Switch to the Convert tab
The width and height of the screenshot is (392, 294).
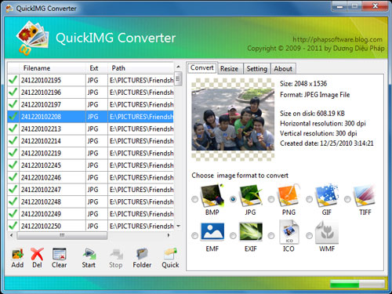(202, 68)
